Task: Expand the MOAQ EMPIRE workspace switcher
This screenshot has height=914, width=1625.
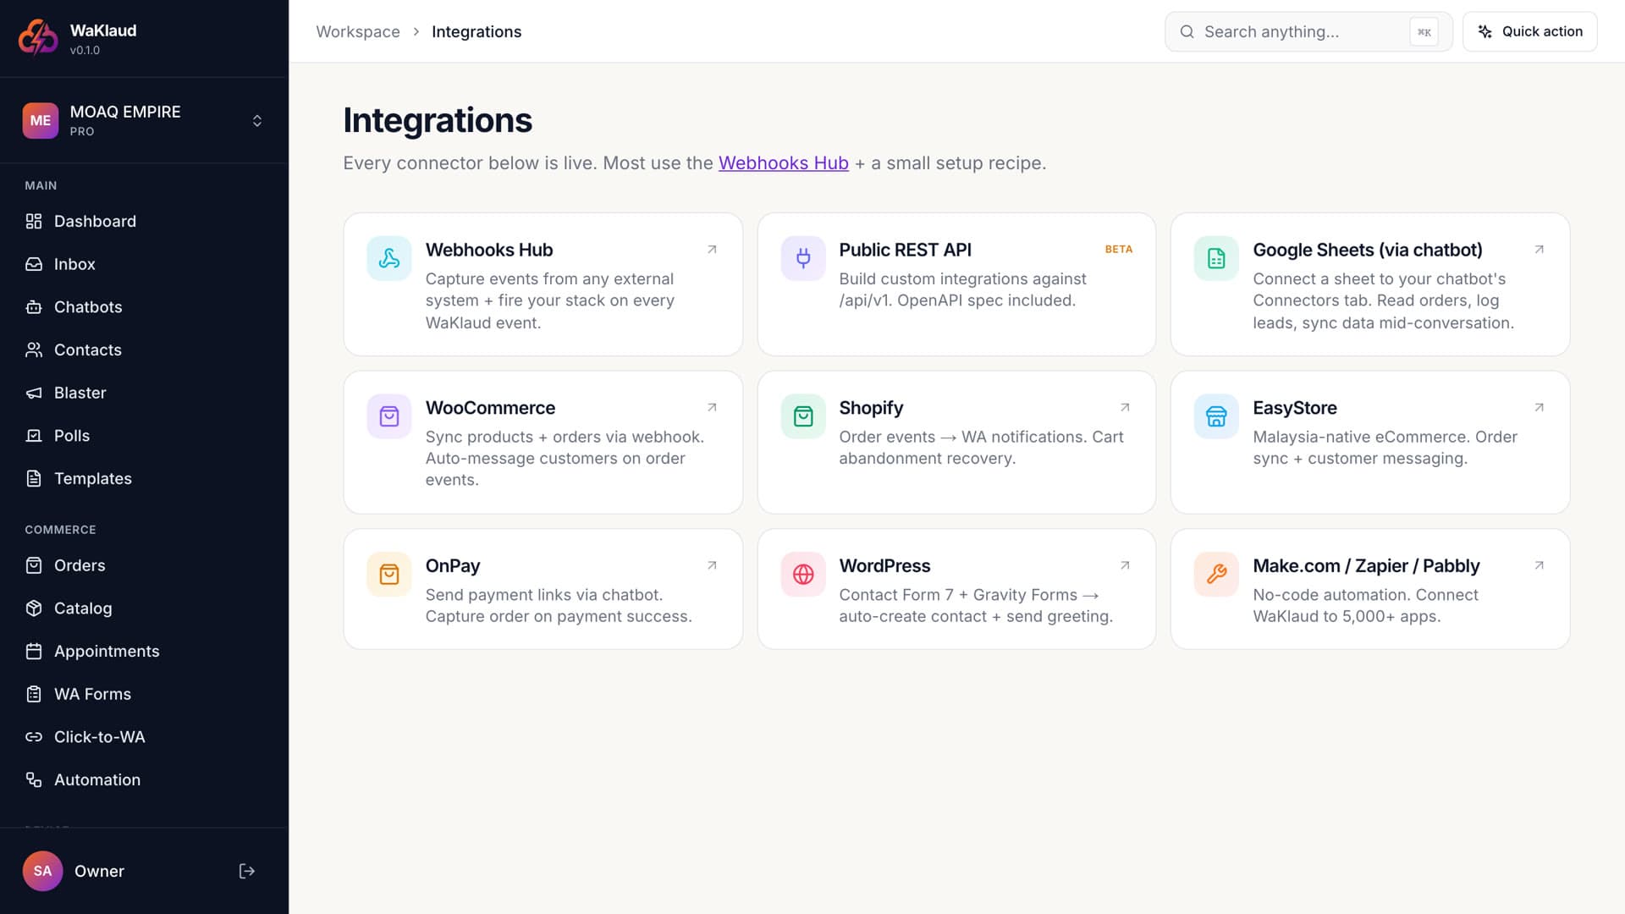Action: click(x=144, y=120)
